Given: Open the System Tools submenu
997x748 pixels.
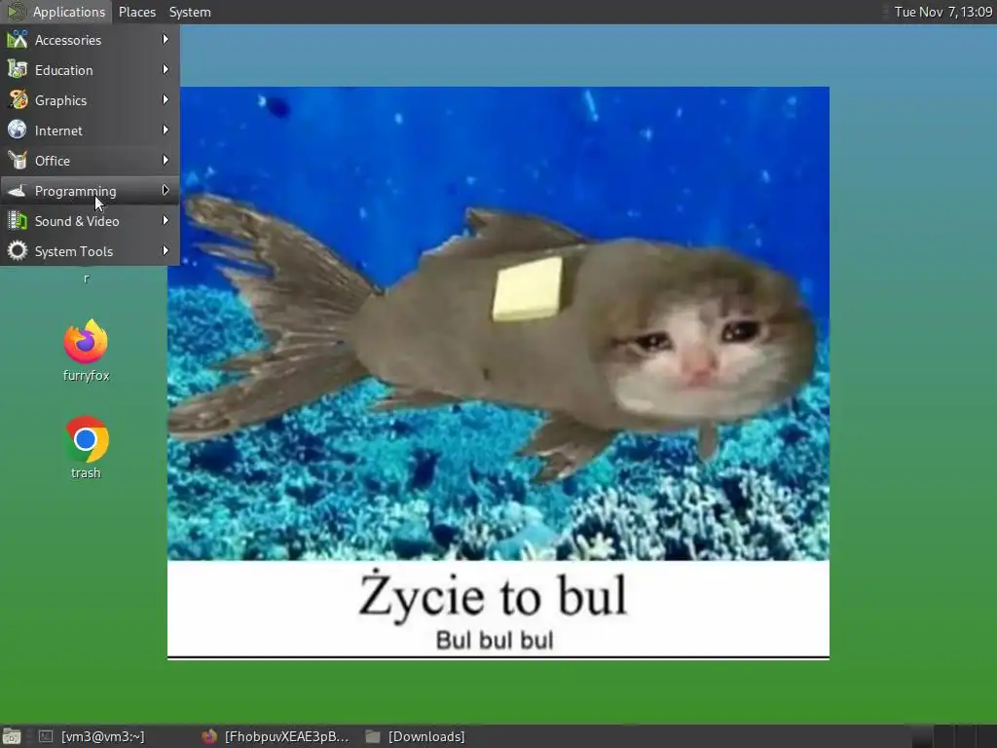Looking at the screenshot, I should pyautogui.click(x=90, y=251).
